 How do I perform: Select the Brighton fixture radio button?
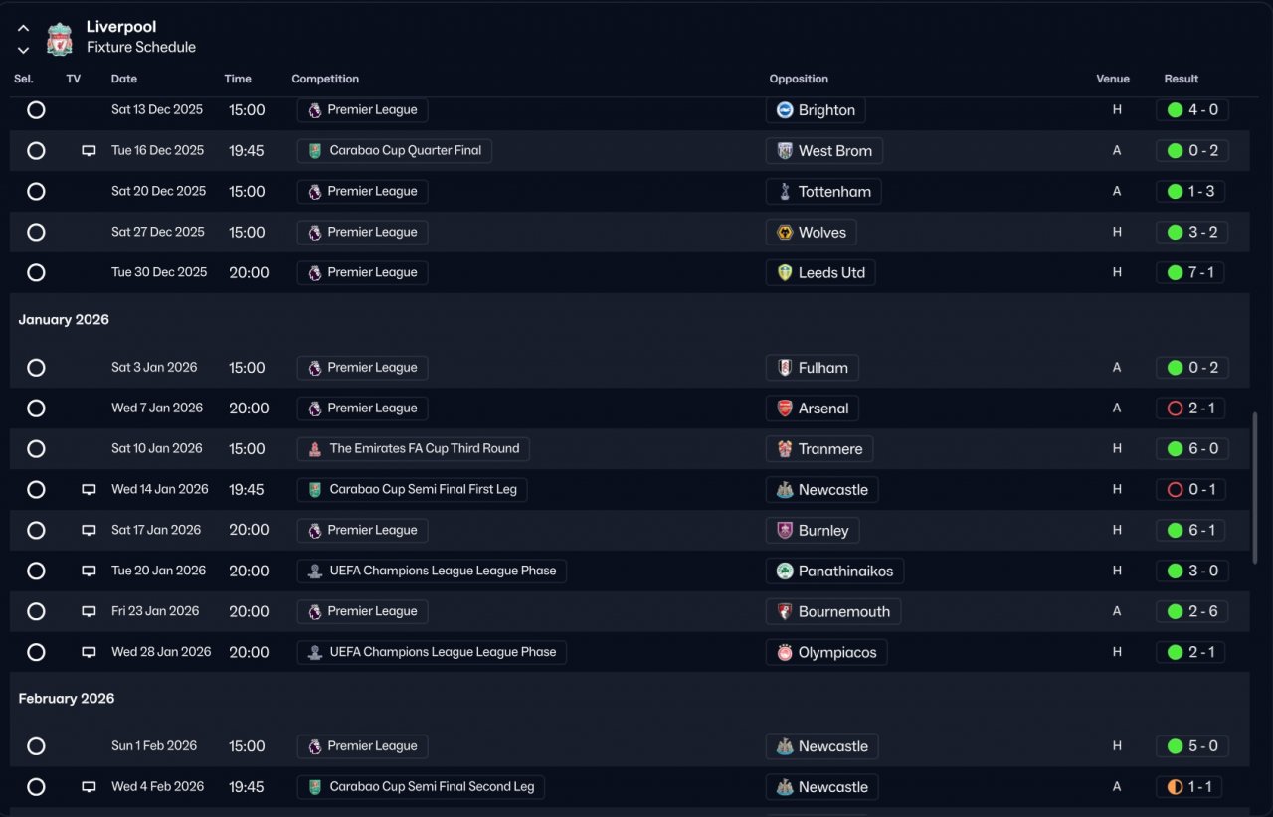[36, 110]
